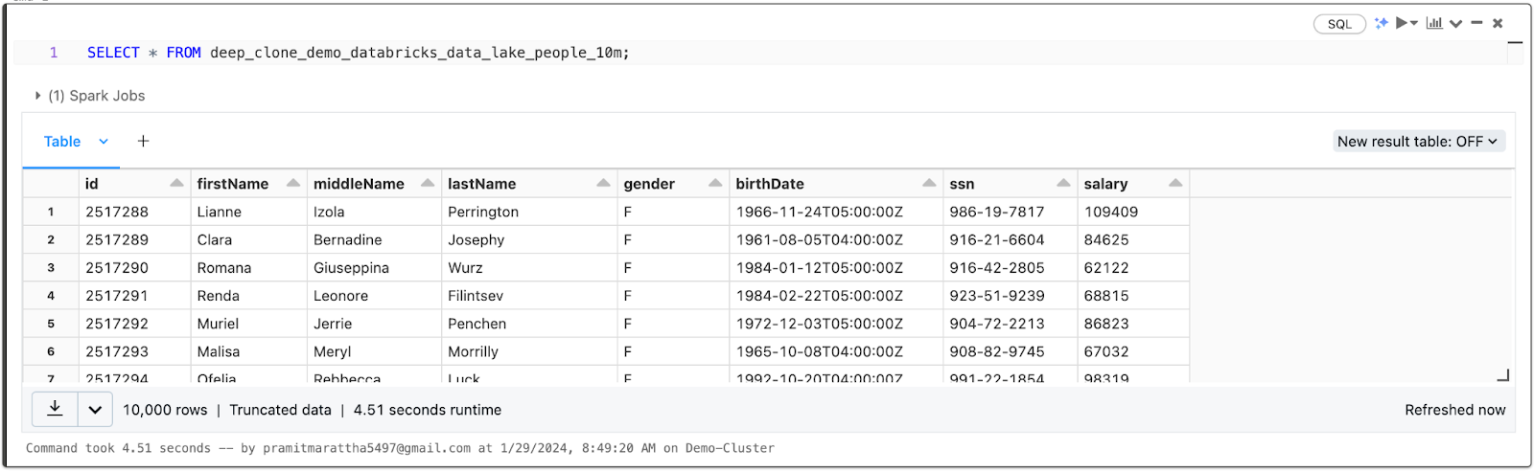This screenshot has width=1534, height=472.
Task: Click the Truncated data label
Action: 280,410
